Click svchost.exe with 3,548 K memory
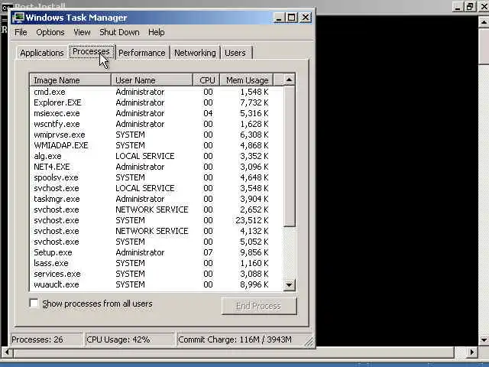 (x=156, y=188)
